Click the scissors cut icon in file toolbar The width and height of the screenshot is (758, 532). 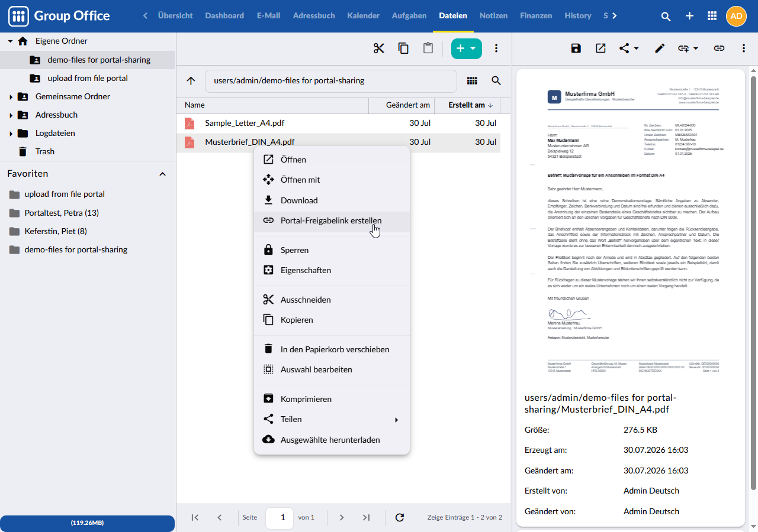[379, 48]
